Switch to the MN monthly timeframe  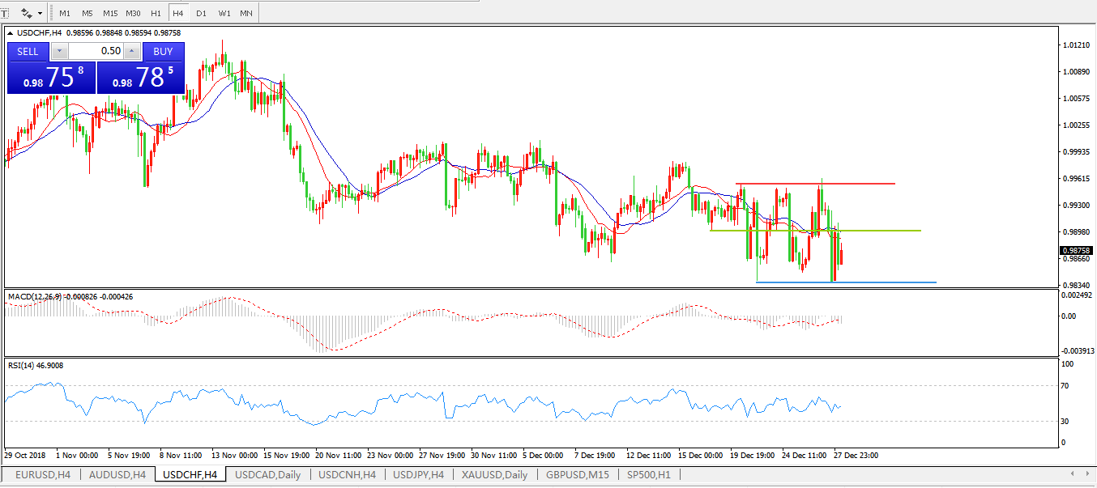pyautogui.click(x=245, y=13)
